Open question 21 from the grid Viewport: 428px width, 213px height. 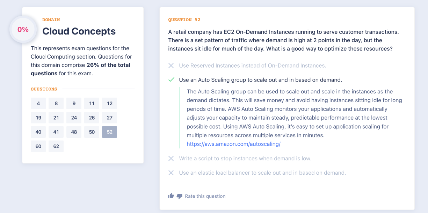point(56,118)
